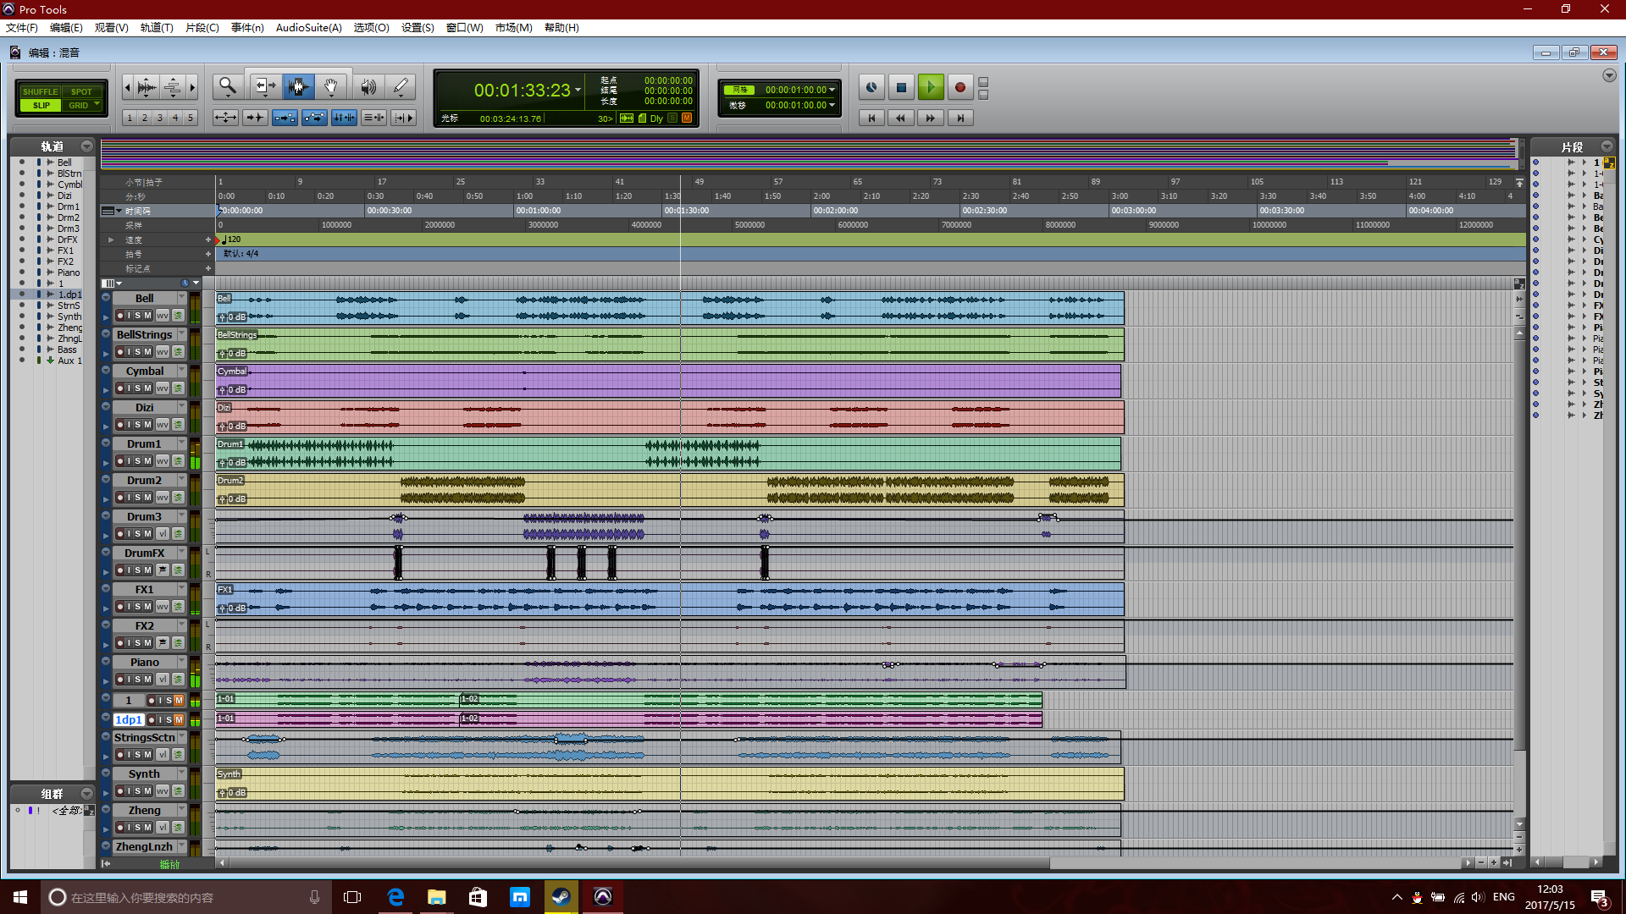Click the green Play button
This screenshot has height=914, width=1626.
click(x=931, y=87)
